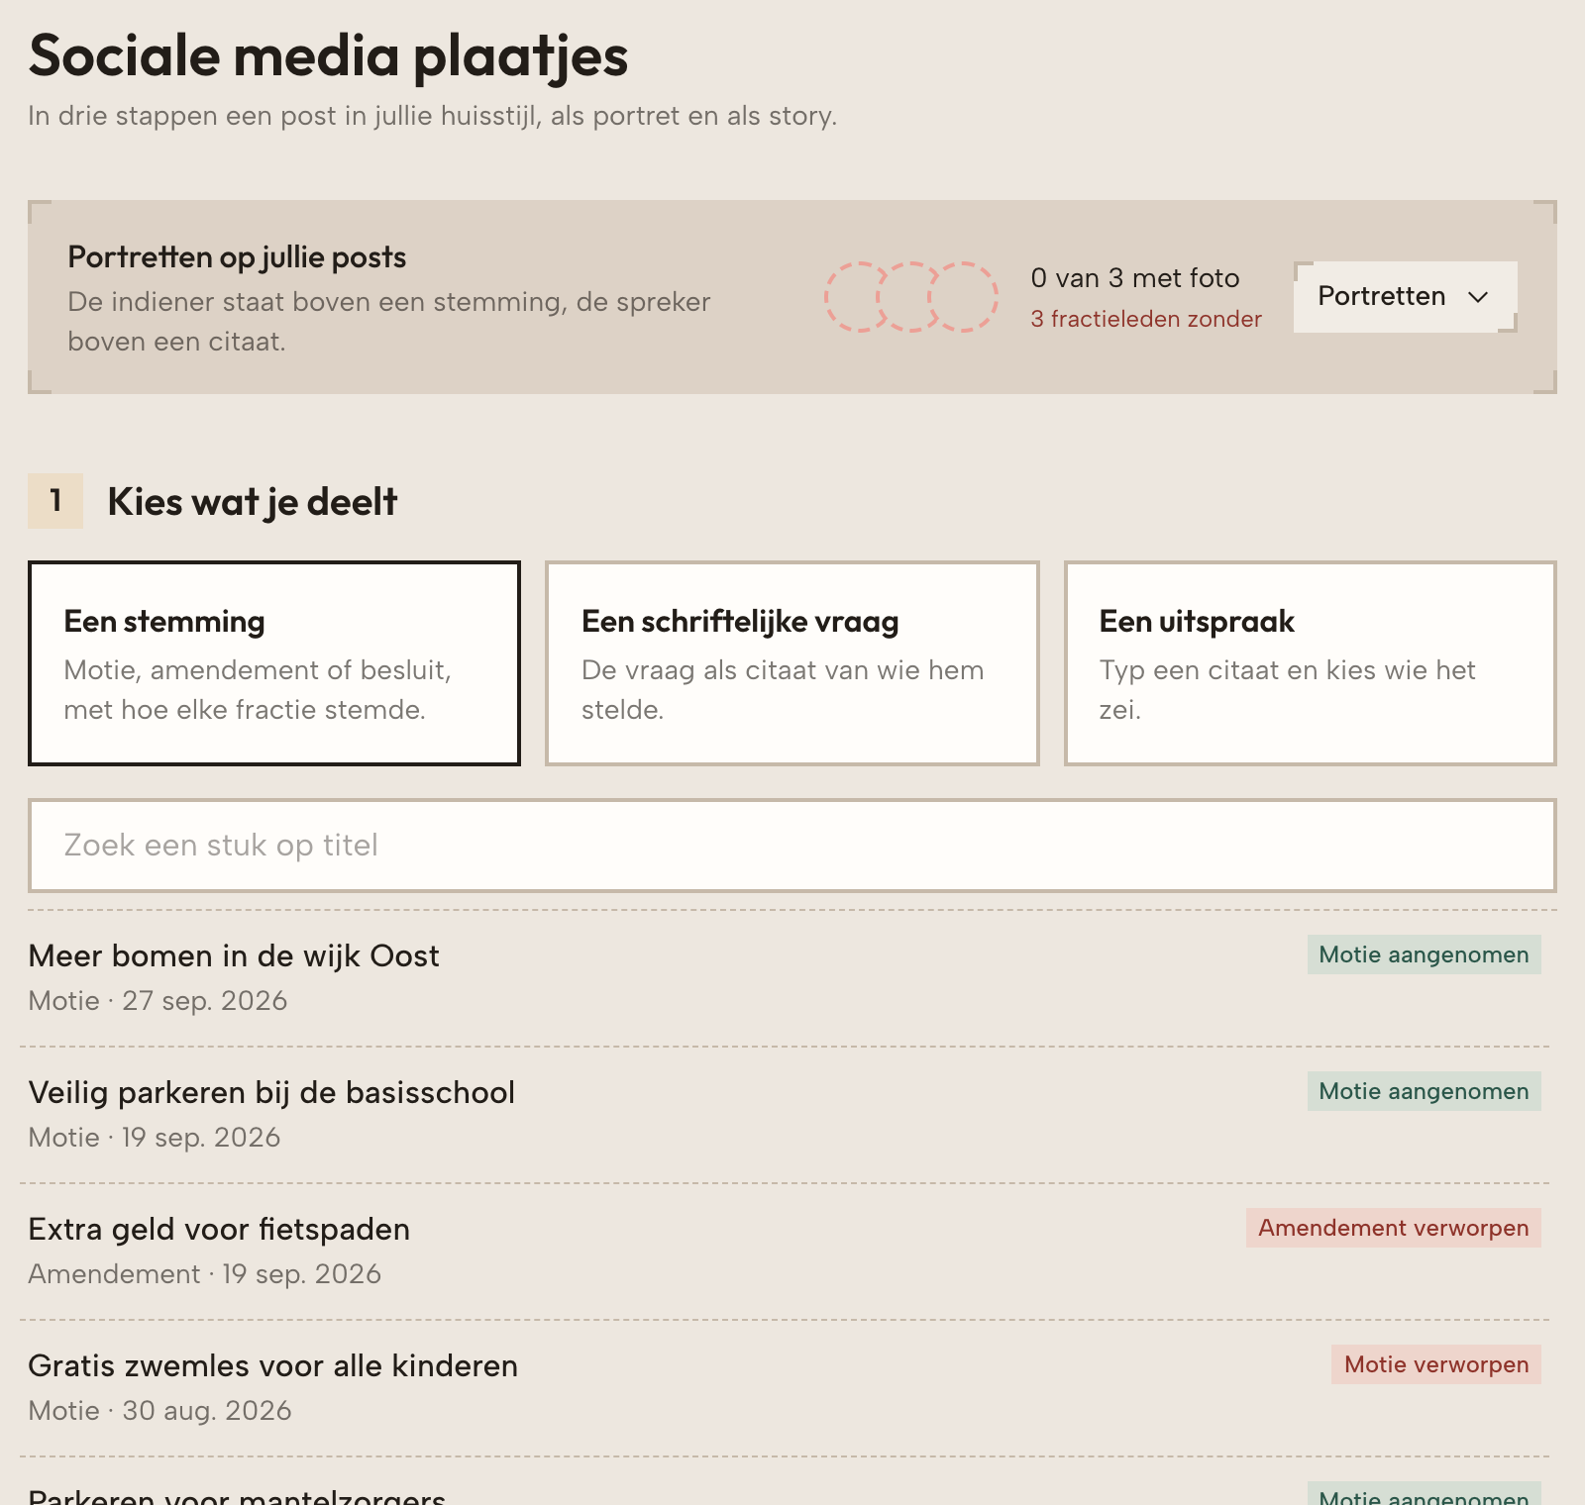
Task: Click 'Amendement · 19 sep. 2026' date line
Action: click(204, 1274)
